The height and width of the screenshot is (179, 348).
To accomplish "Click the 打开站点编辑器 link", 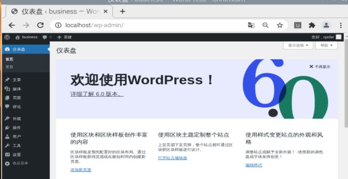I will [x=173, y=158].
